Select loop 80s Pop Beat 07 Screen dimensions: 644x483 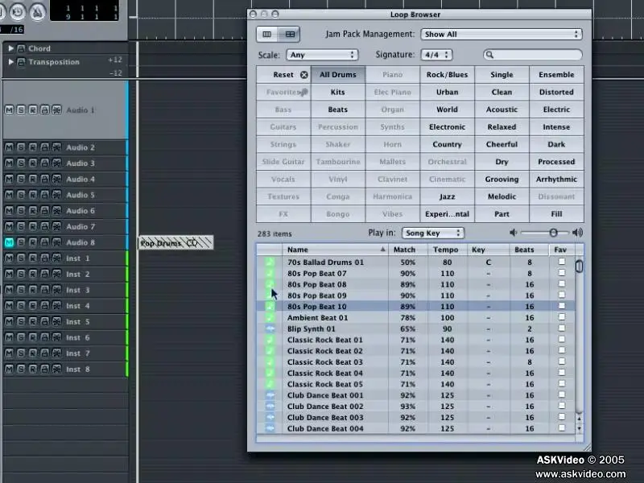tap(415, 273)
